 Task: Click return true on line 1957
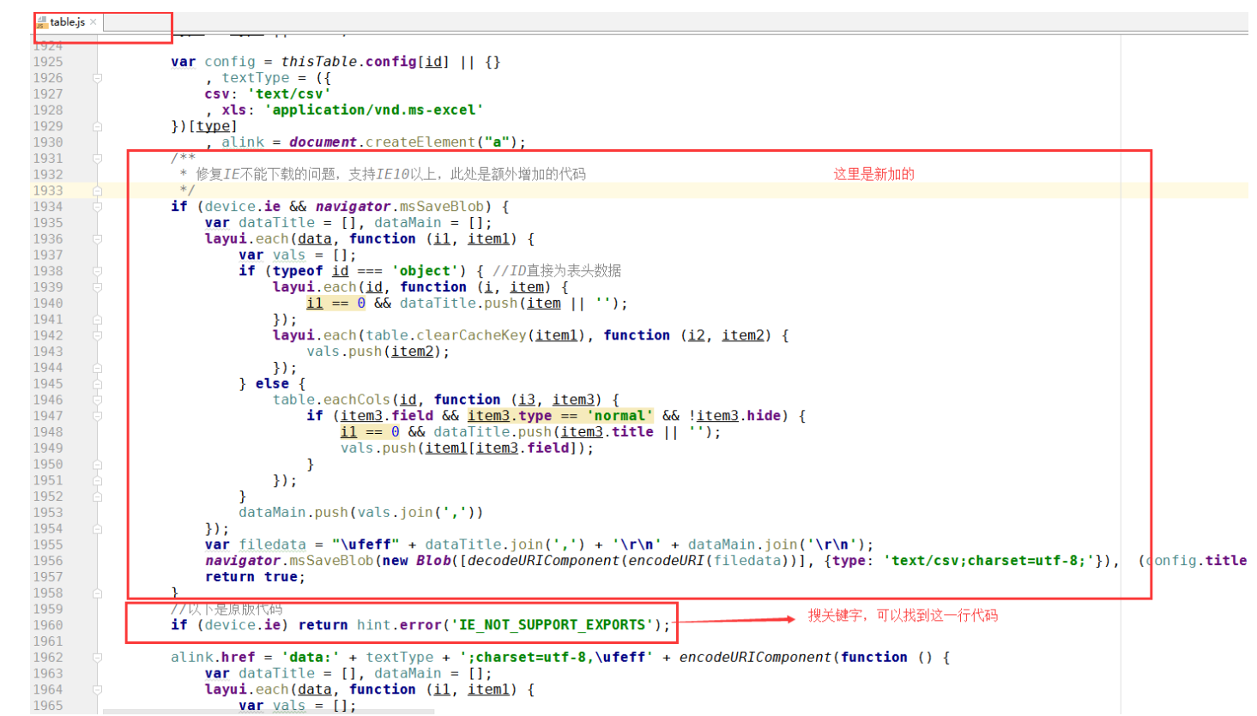point(251,577)
